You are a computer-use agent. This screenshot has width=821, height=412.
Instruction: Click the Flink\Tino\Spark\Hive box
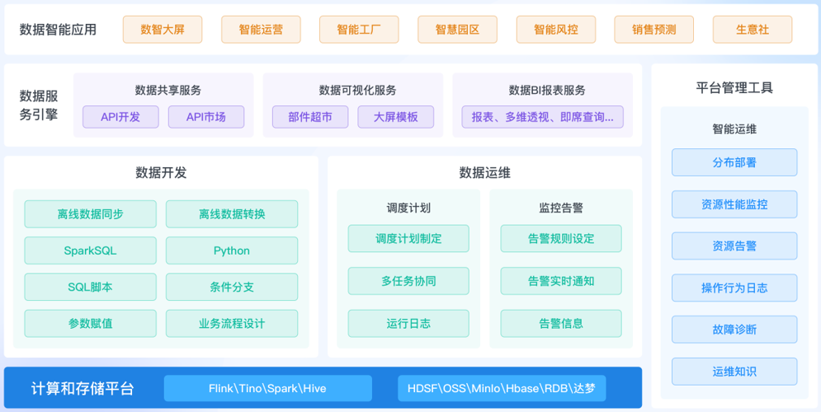pyautogui.click(x=268, y=388)
